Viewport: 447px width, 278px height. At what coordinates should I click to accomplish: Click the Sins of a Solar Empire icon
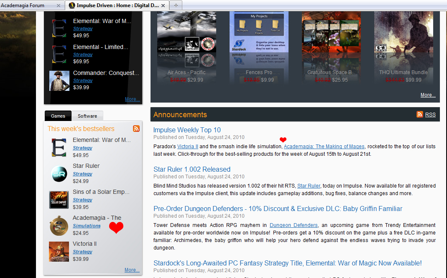[59, 200]
